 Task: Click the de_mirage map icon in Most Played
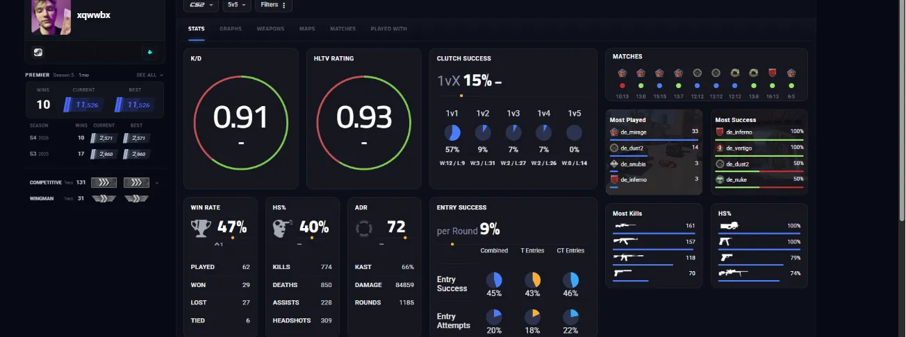coord(614,132)
